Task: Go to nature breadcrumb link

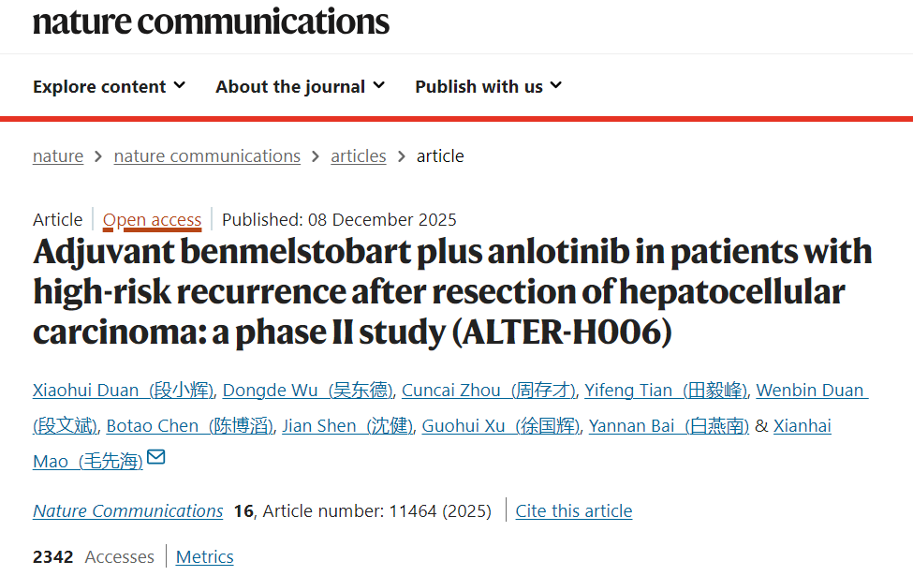Action: (58, 156)
